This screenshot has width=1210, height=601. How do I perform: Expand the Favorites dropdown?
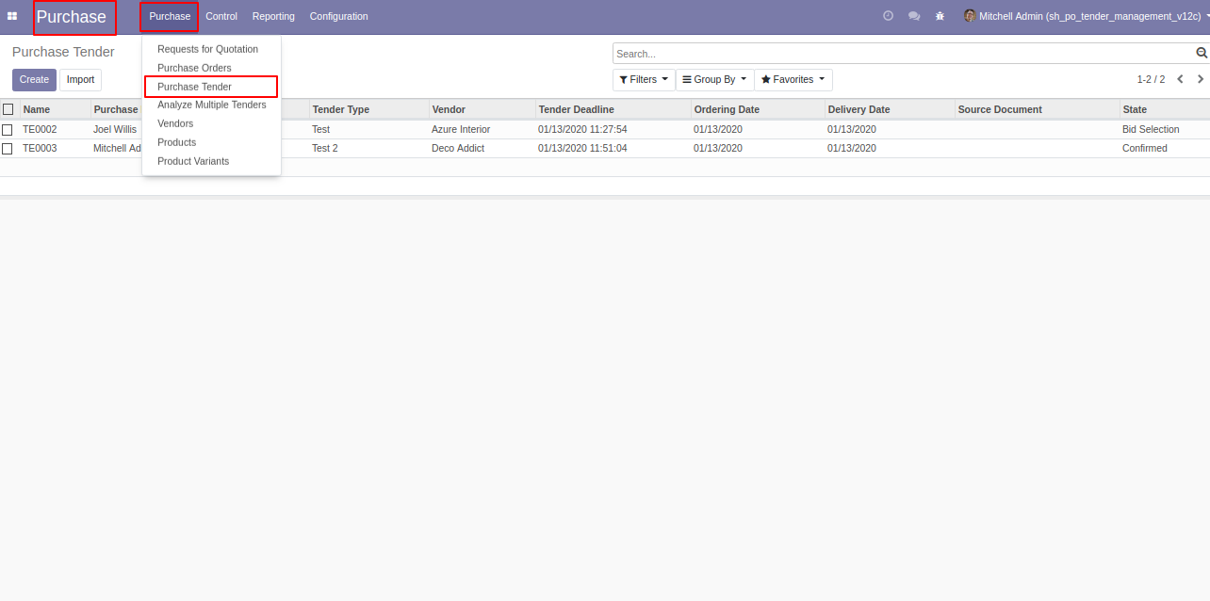[x=793, y=79]
